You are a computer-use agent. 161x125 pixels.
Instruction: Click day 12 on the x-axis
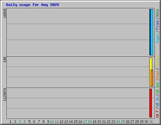click(61, 122)
